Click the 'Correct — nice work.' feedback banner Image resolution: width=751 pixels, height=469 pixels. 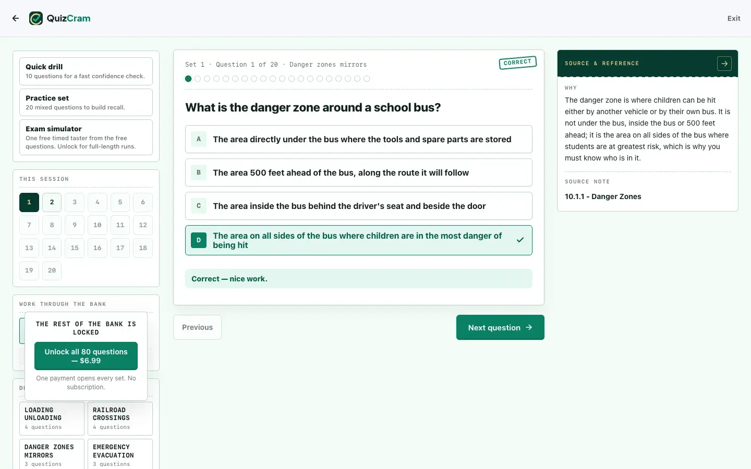point(359,279)
